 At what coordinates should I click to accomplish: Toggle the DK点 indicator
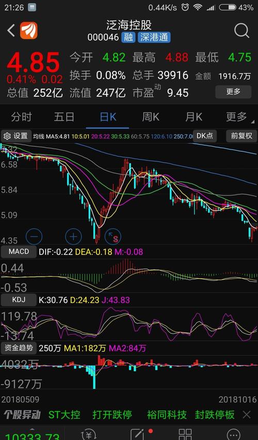[205, 136]
